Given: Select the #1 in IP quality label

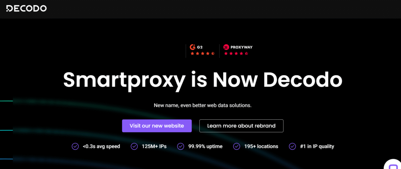Looking at the screenshot, I should (x=317, y=147).
